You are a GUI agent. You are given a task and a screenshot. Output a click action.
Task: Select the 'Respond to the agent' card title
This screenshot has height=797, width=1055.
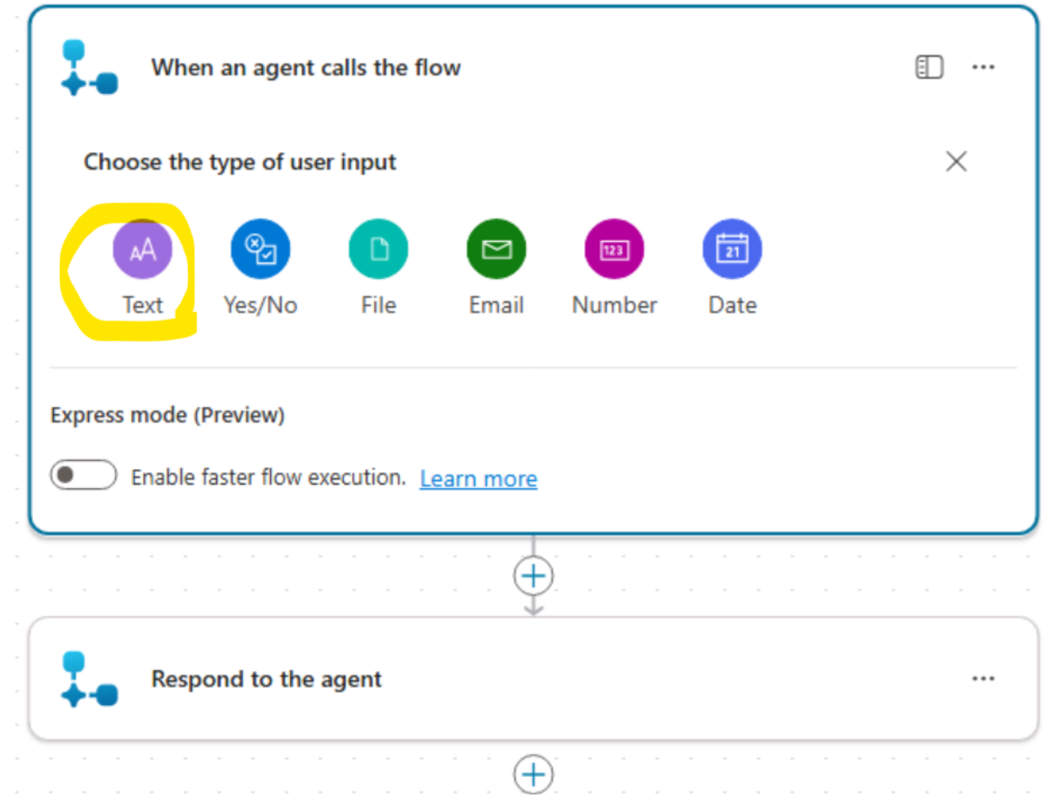pos(266,680)
